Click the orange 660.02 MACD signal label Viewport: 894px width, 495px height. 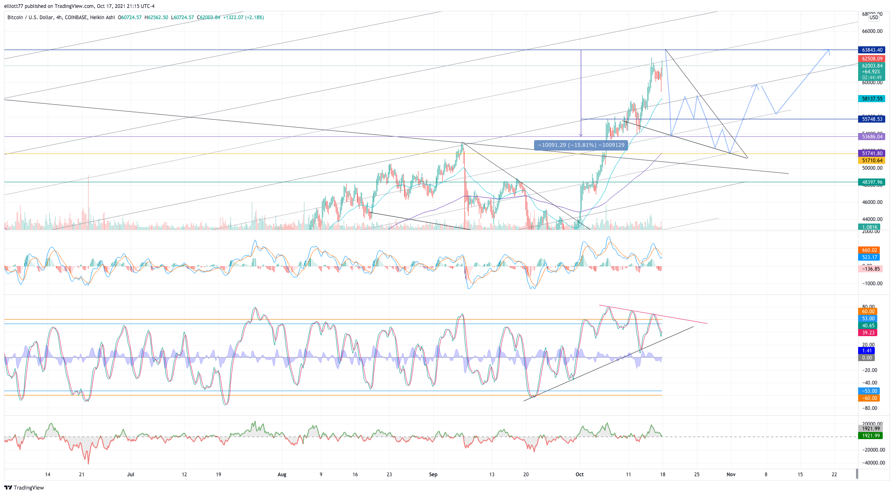pyautogui.click(x=869, y=250)
